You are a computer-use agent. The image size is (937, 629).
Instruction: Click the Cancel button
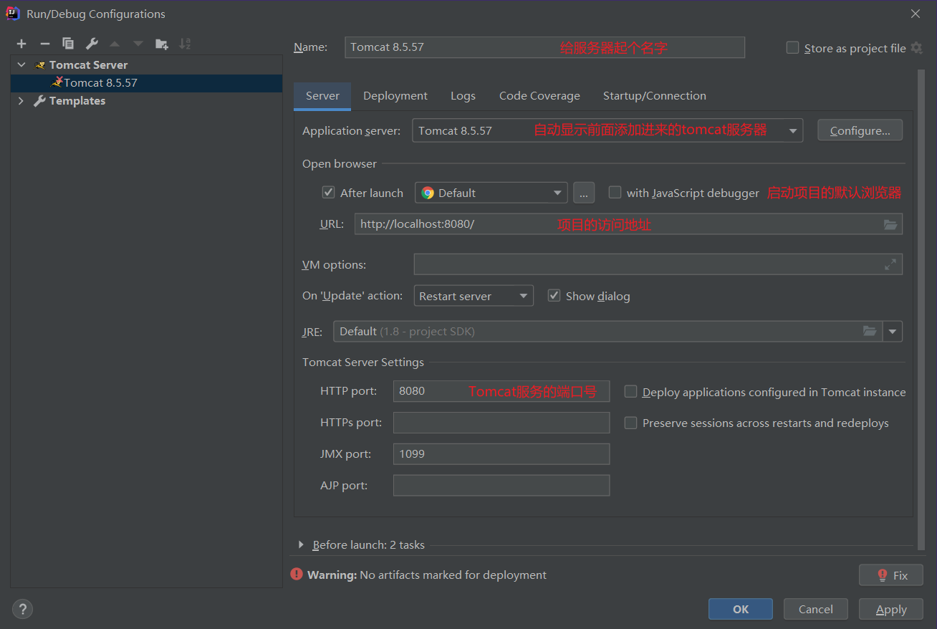(x=816, y=609)
